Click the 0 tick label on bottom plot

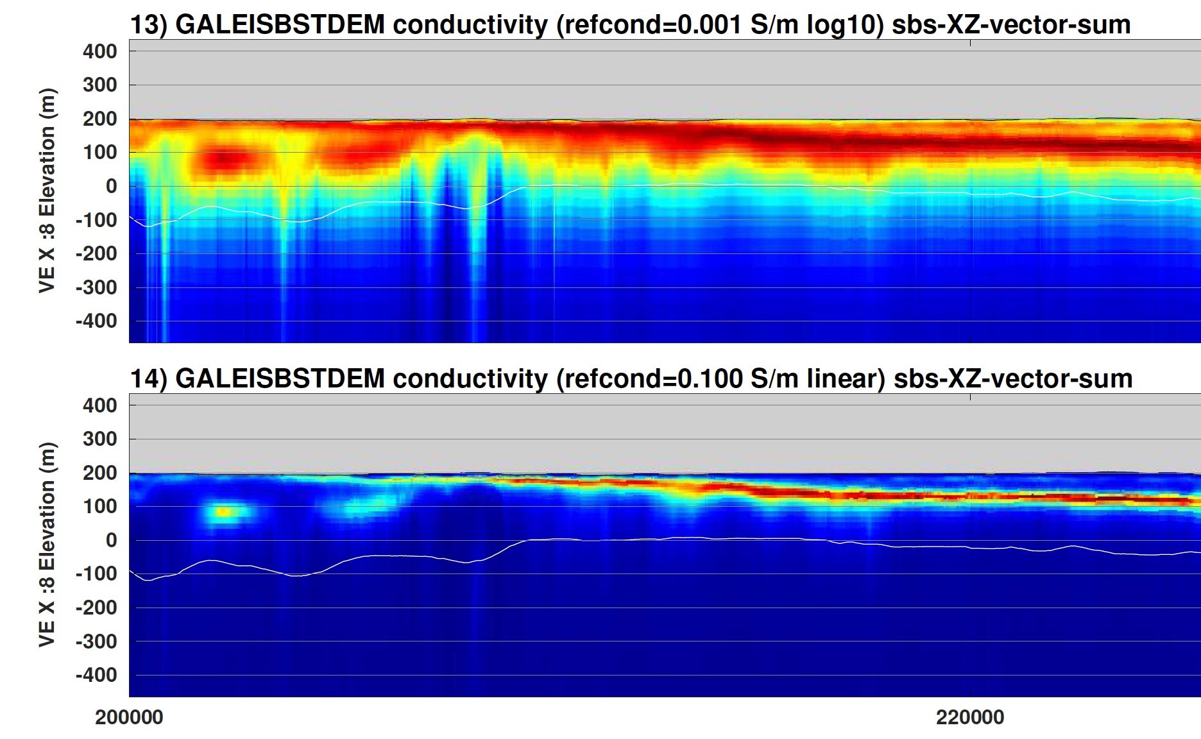pos(111,540)
